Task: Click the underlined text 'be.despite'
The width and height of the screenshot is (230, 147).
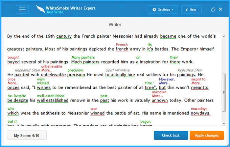Action: tap(18, 101)
